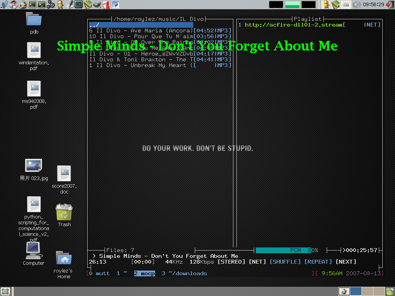Select the 照片 023.jpg image file
The width and height of the screenshot is (395, 296).
coord(34,170)
